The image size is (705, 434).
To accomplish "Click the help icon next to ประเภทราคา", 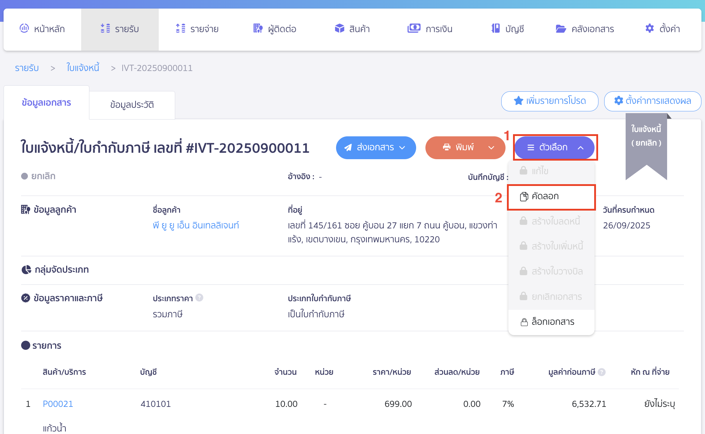I will (199, 298).
